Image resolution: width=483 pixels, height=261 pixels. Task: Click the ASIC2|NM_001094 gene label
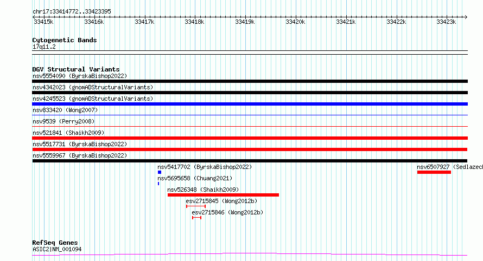tap(57, 249)
